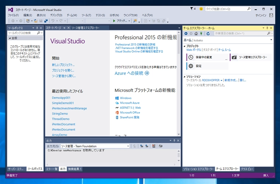Click the feedback smiley face icon
The height and width of the screenshot is (184, 280).
pos(201,9)
